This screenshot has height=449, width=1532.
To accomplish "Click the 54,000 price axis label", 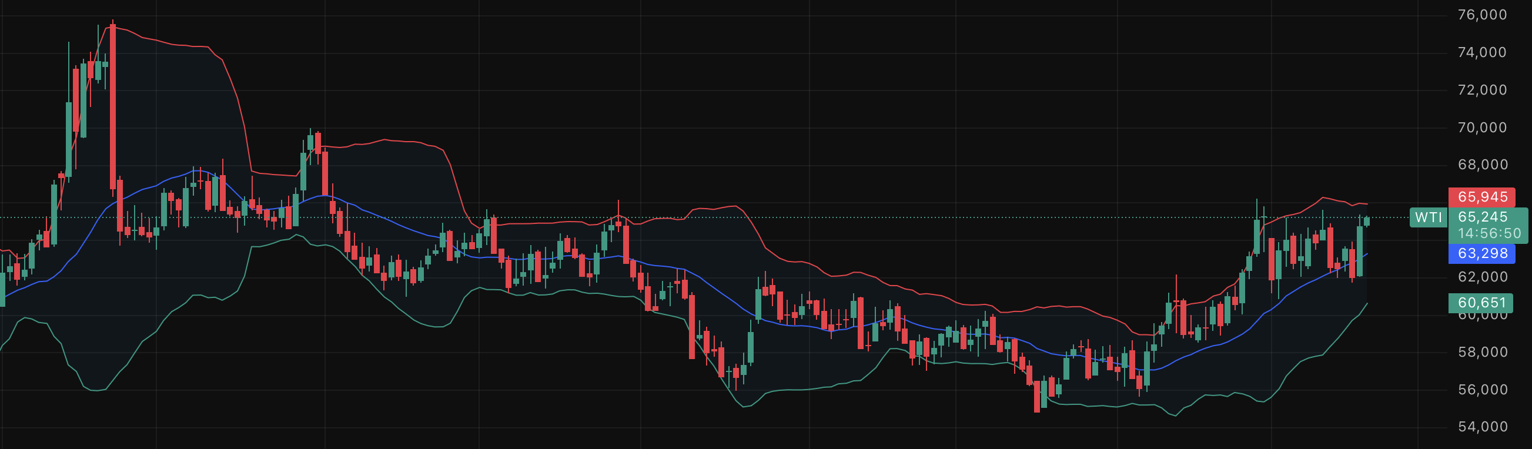I will 1482,427.
